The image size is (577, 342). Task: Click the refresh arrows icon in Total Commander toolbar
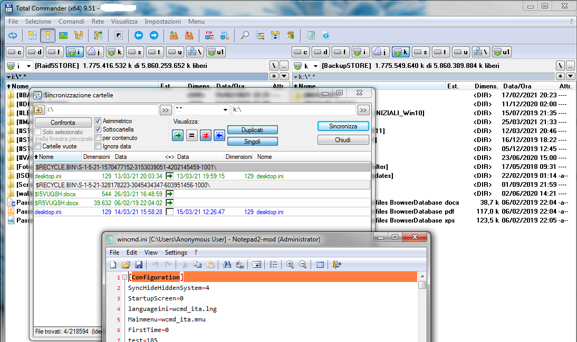coord(13,36)
